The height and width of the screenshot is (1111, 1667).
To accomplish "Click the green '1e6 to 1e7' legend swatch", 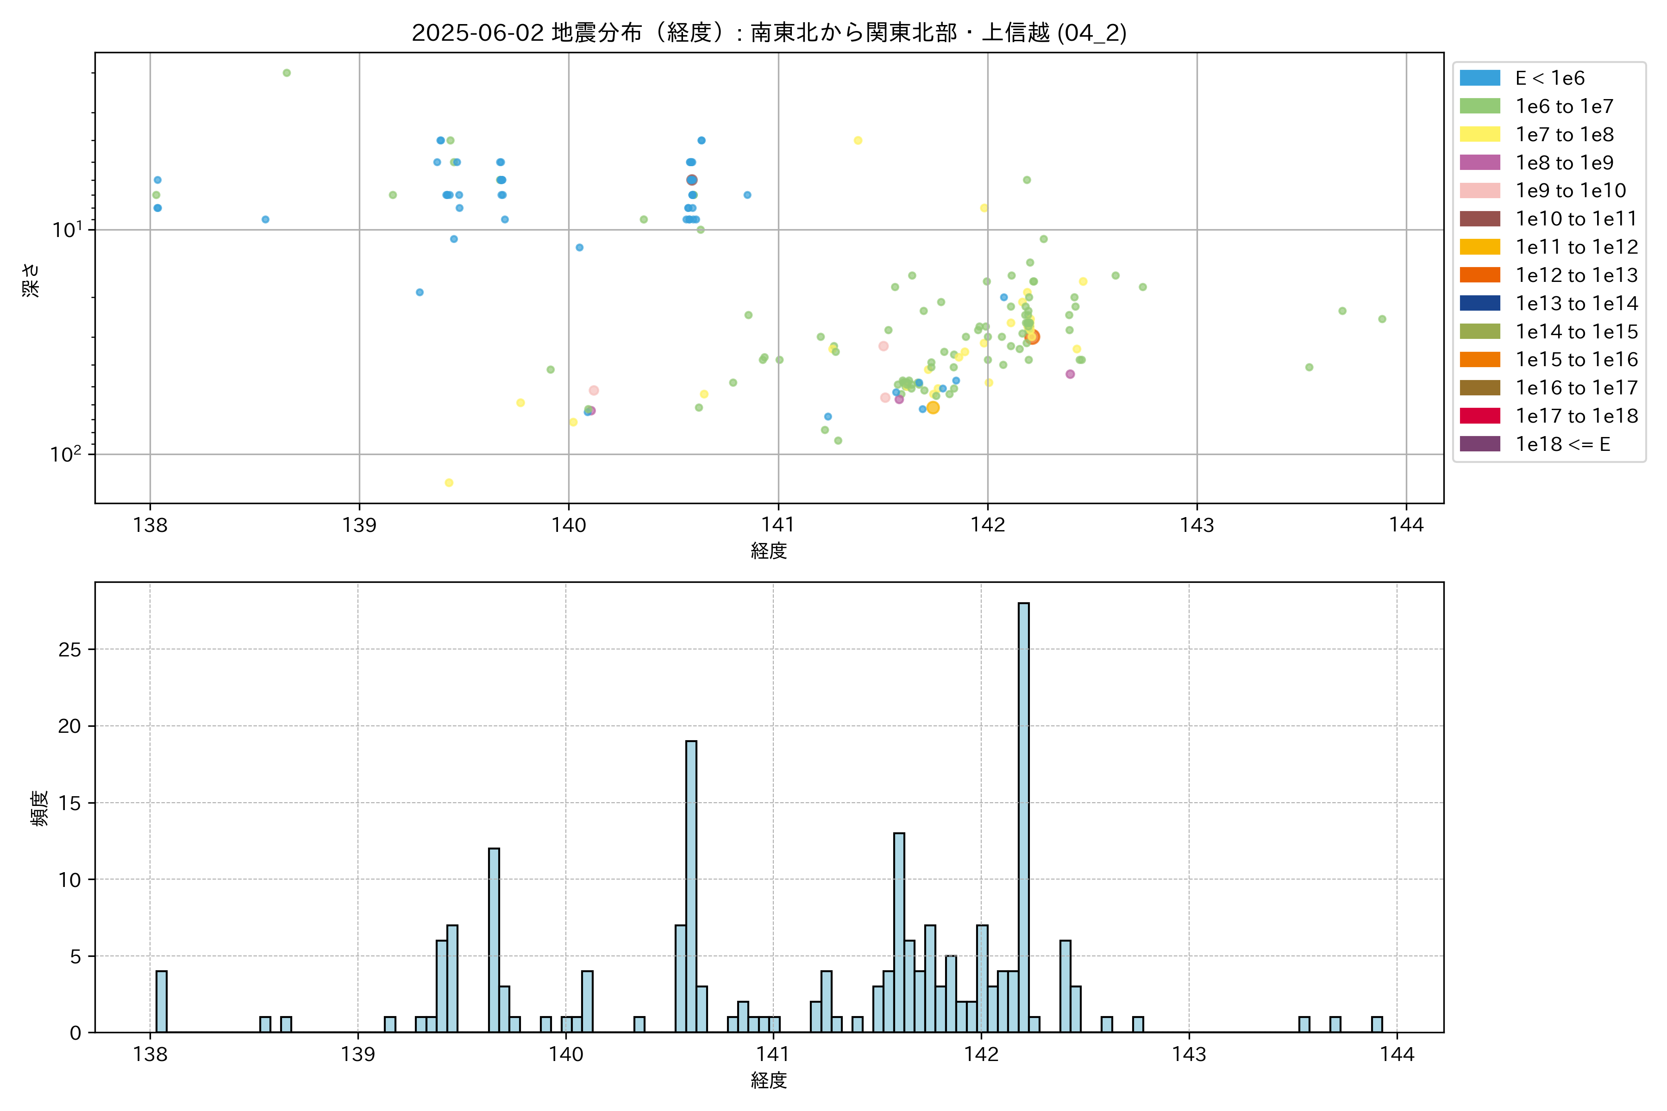I will click(x=1479, y=106).
